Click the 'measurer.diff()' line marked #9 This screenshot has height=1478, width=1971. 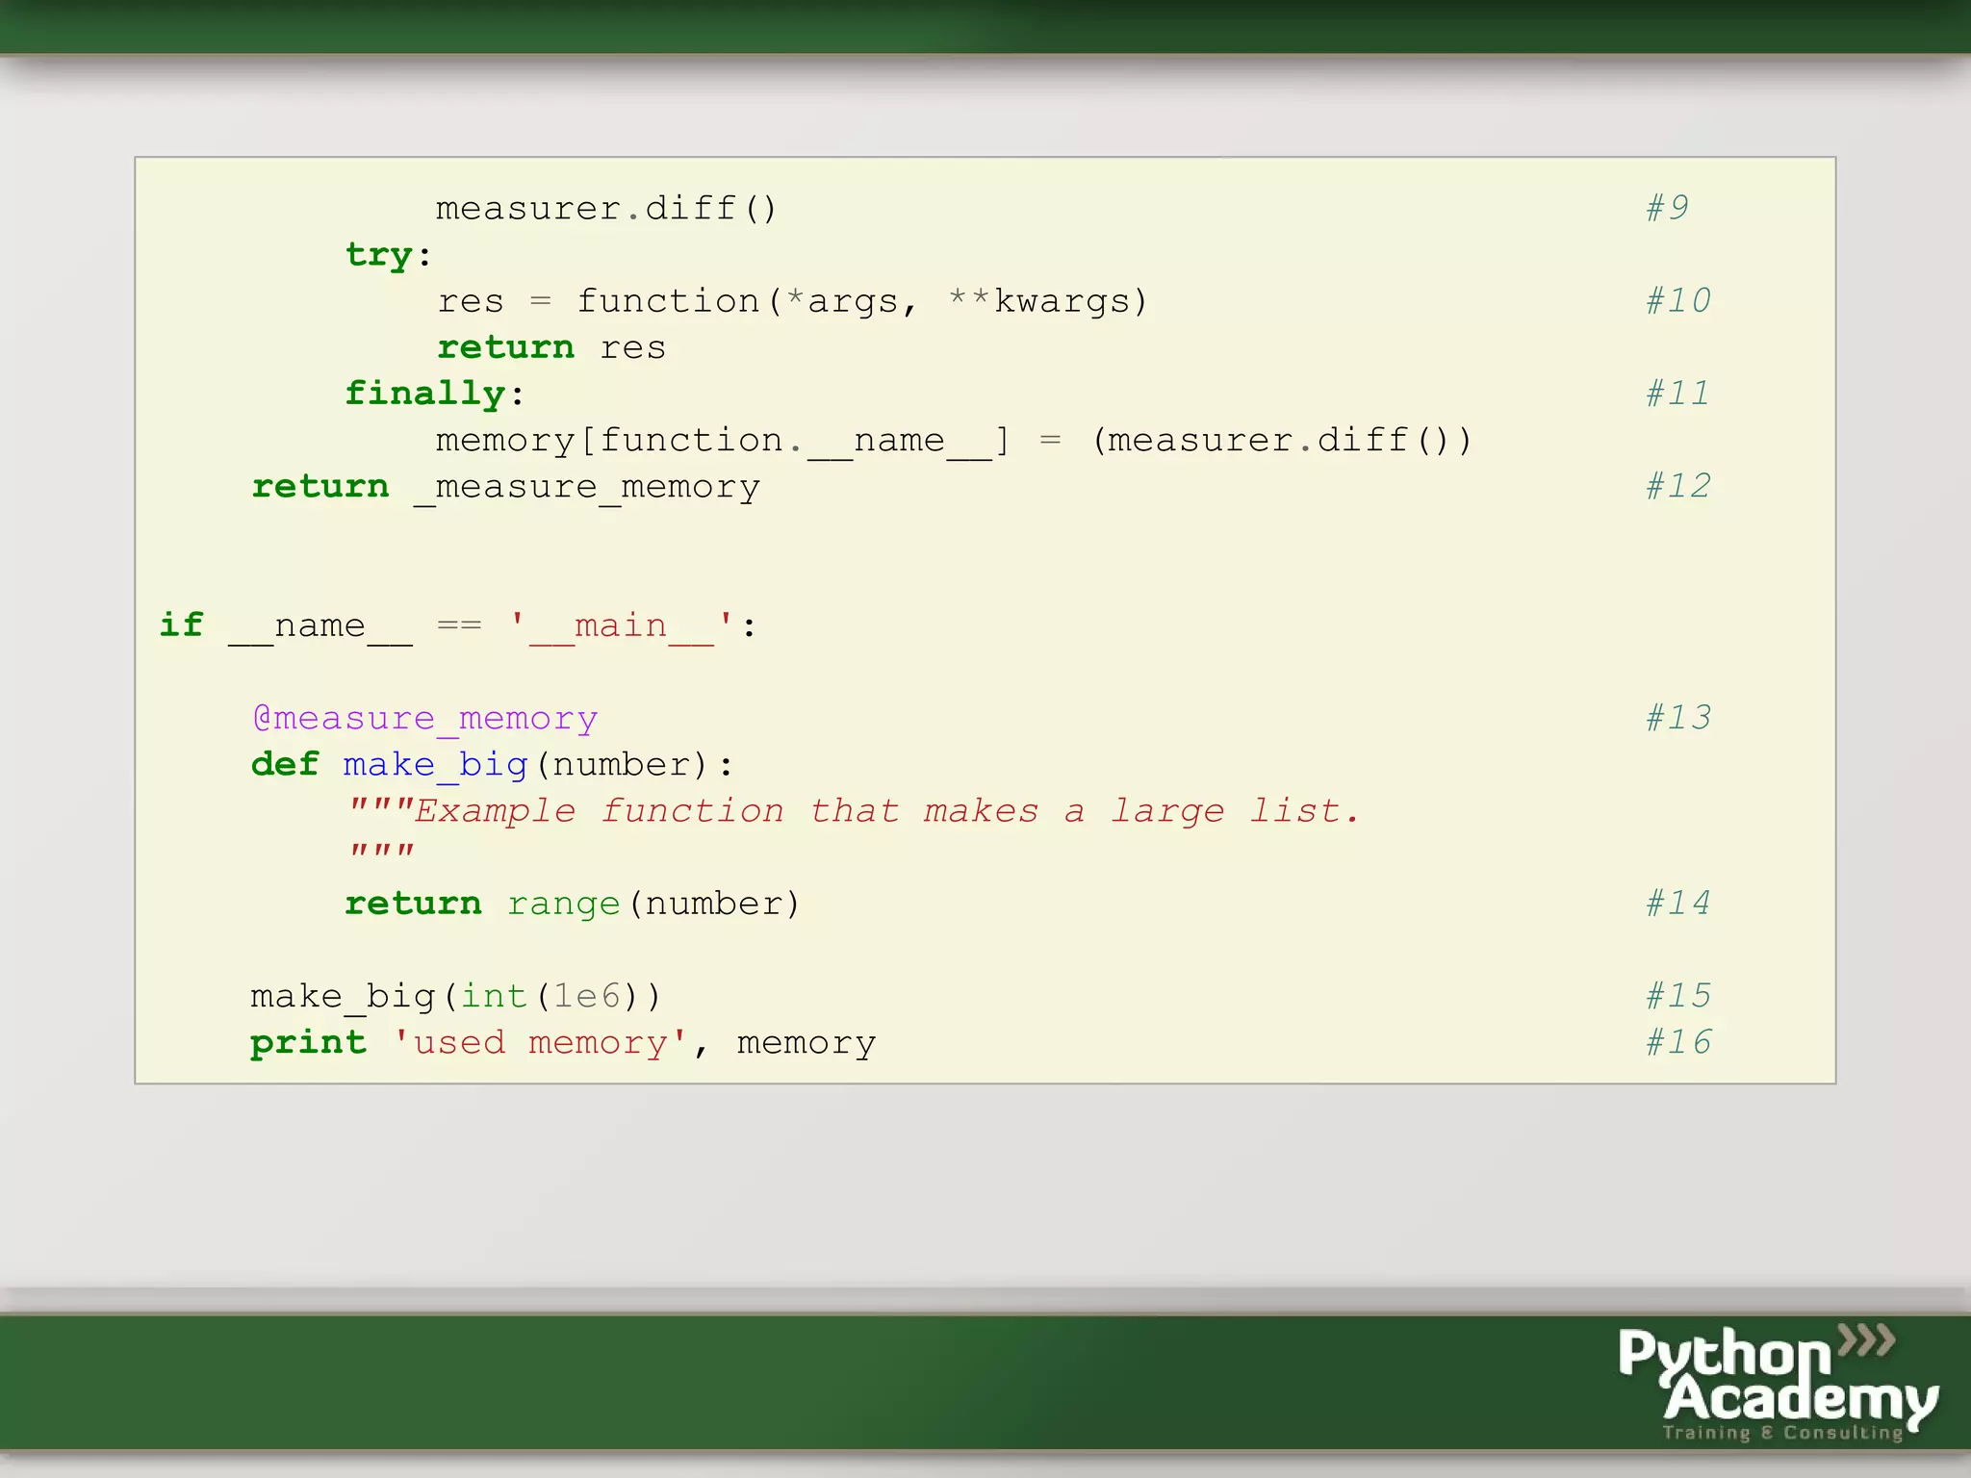[x=606, y=209]
